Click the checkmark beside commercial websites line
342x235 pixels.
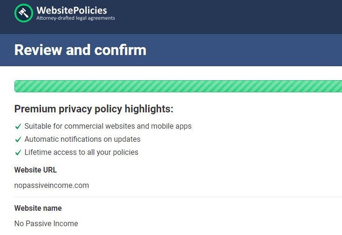tap(18, 126)
